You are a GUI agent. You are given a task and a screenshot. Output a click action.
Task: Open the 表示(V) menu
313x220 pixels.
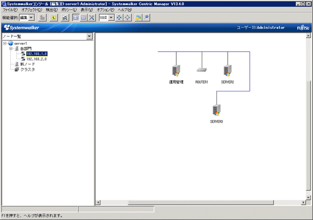click(87, 10)
